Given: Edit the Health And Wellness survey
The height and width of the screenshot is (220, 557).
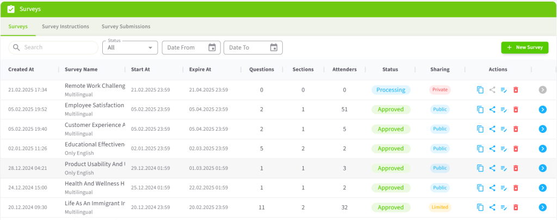Looking at the screenshot, I should point(504,188).
